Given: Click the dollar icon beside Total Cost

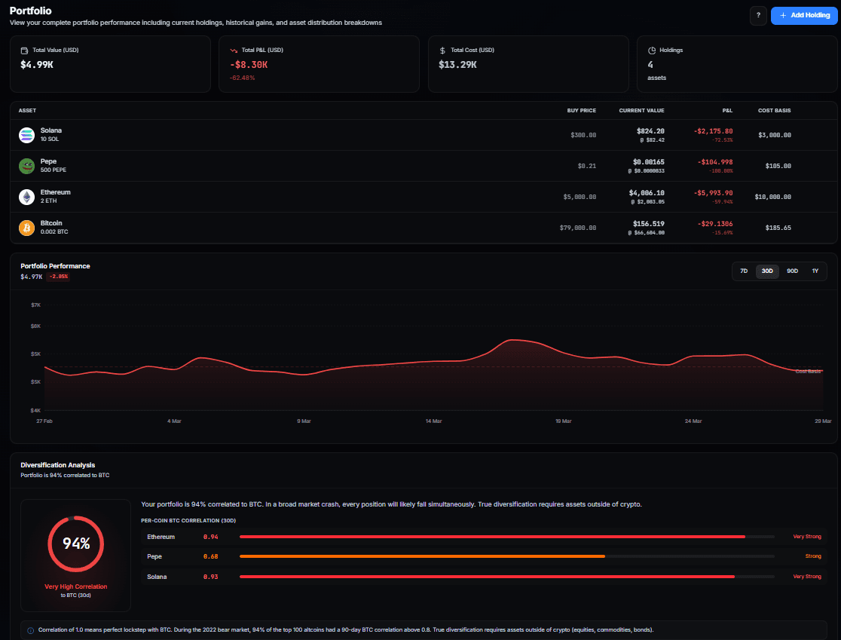Looking at the screenshot, I should click(442, 51).
